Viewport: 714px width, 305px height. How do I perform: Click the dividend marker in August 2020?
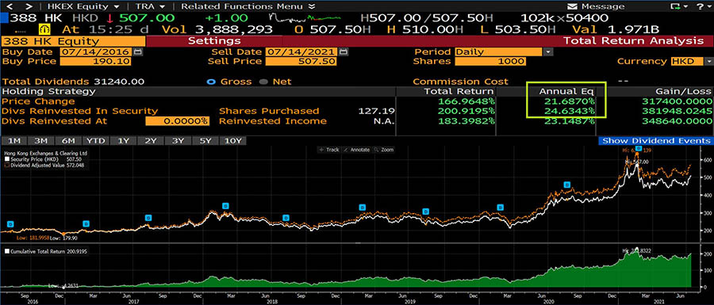567,185
